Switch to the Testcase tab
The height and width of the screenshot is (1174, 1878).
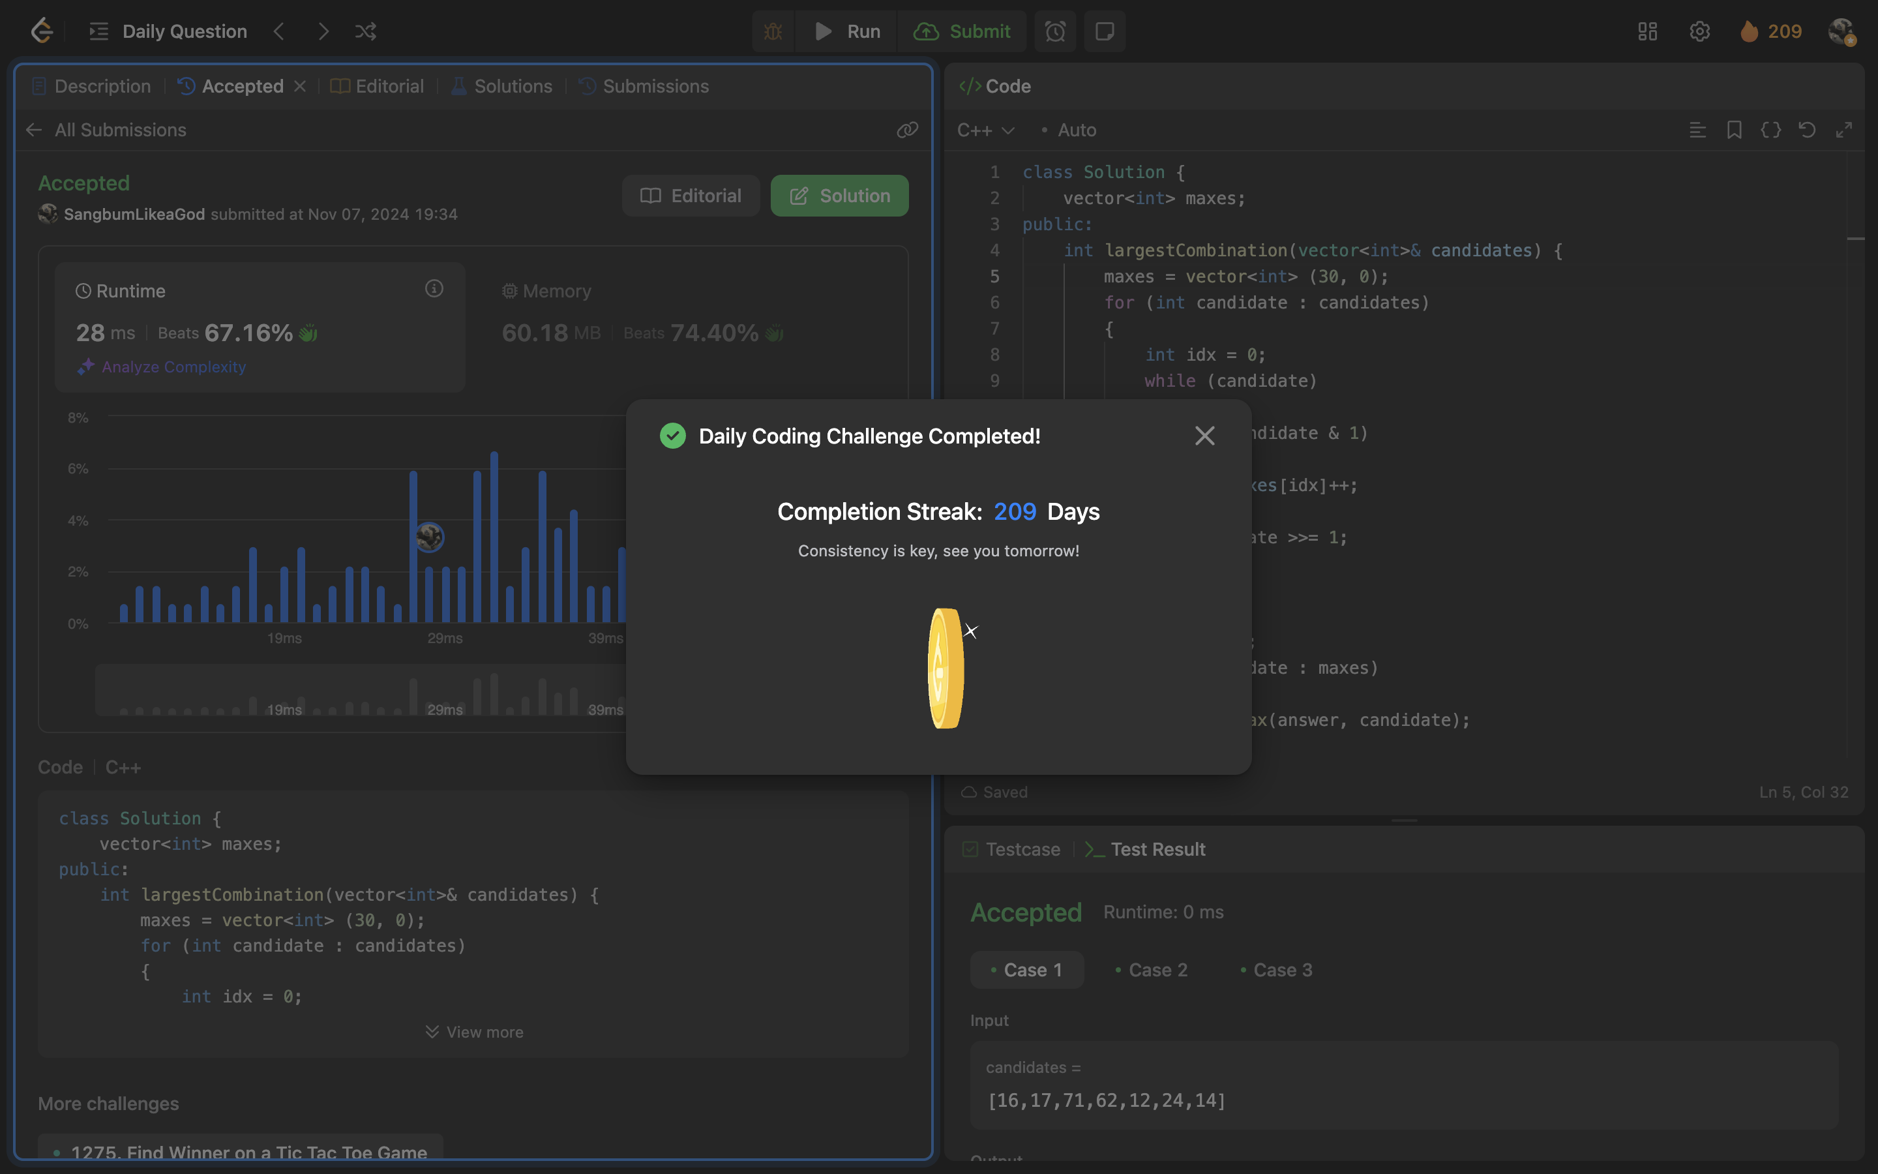(1012, 849)
